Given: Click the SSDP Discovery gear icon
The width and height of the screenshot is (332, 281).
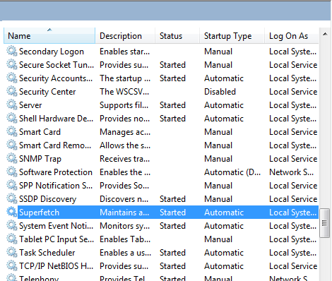Looking at the screenshot, I should pyautogui.click(x=12, y=199).
